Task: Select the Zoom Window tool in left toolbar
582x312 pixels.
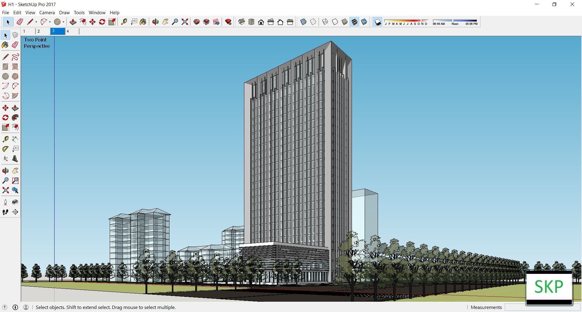Action: (x=15, y=181)
